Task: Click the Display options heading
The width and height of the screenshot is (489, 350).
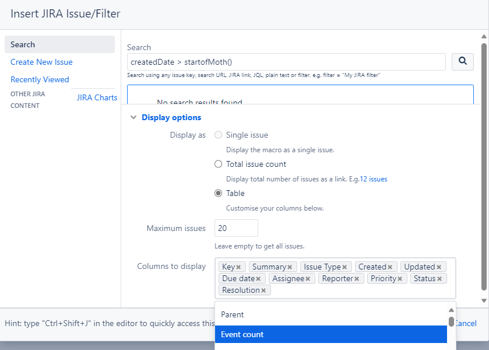Action: pyautogui.click(x=171, y=117)
